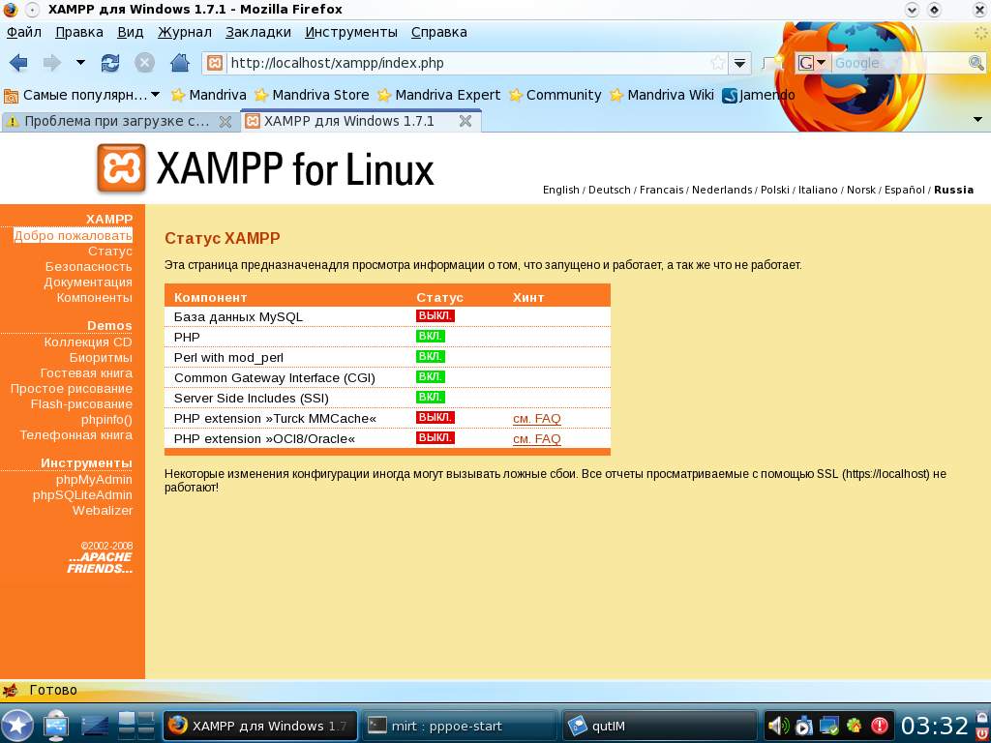Focus the Google search field

(x=899, y=63)
